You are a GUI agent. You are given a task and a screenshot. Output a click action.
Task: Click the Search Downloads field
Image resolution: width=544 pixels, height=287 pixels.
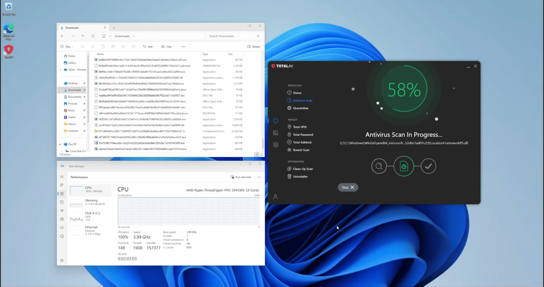tap(234, 36)
